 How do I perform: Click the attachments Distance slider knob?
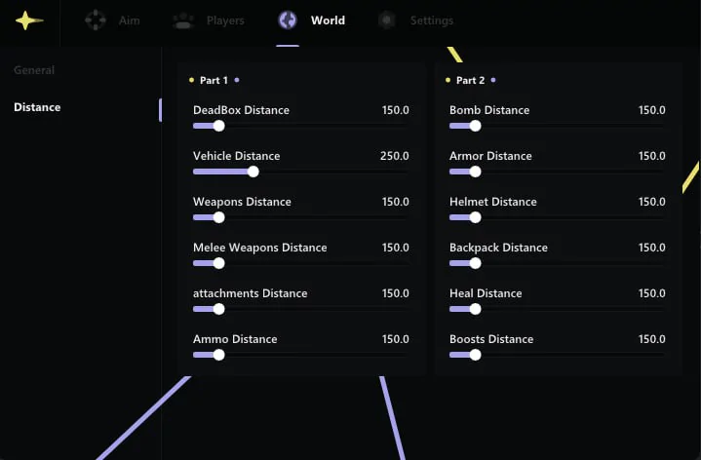tap(218, 309)
